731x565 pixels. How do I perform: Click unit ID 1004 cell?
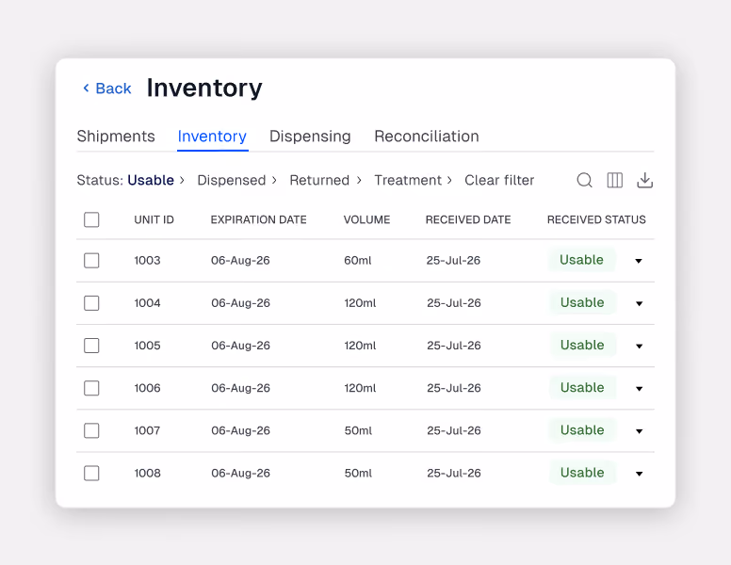[x=147, y=303]
